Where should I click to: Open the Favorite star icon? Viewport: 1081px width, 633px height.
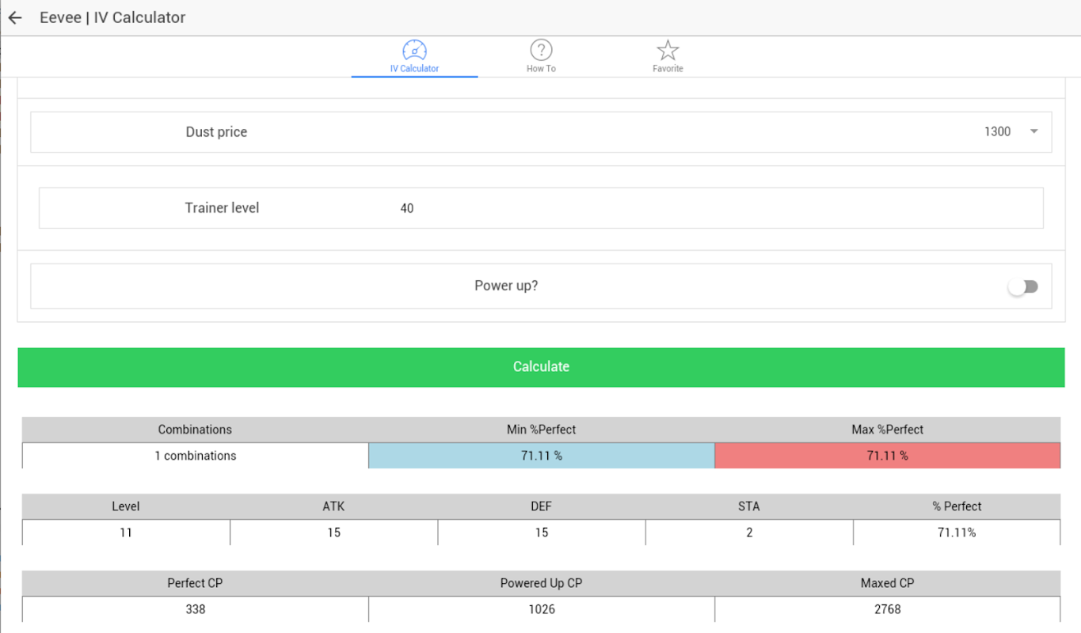pos(668,51)
